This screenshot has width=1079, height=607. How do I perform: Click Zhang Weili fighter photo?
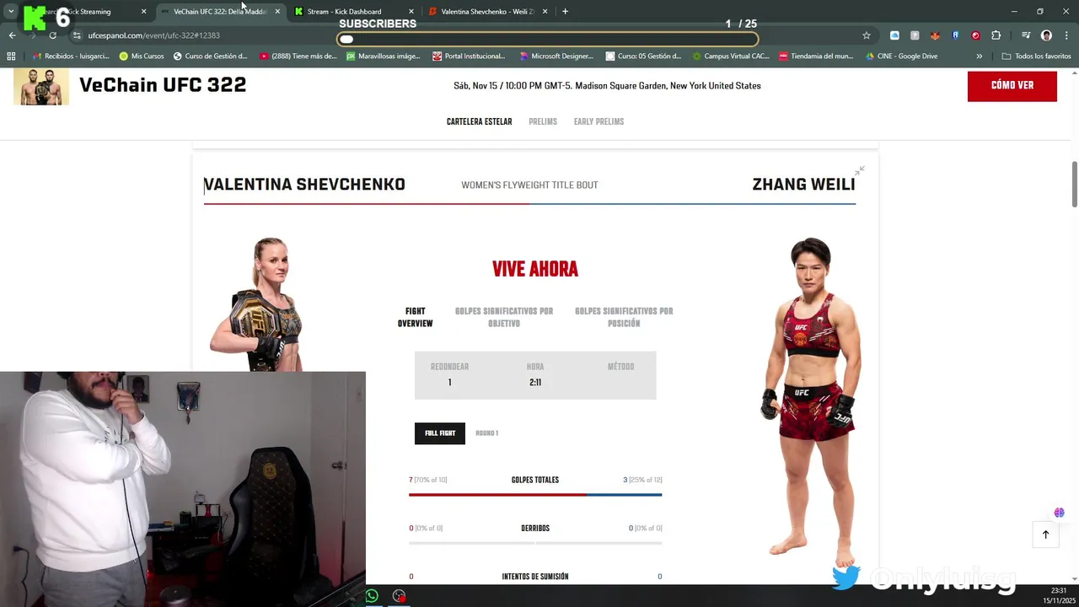coord(811,403)
